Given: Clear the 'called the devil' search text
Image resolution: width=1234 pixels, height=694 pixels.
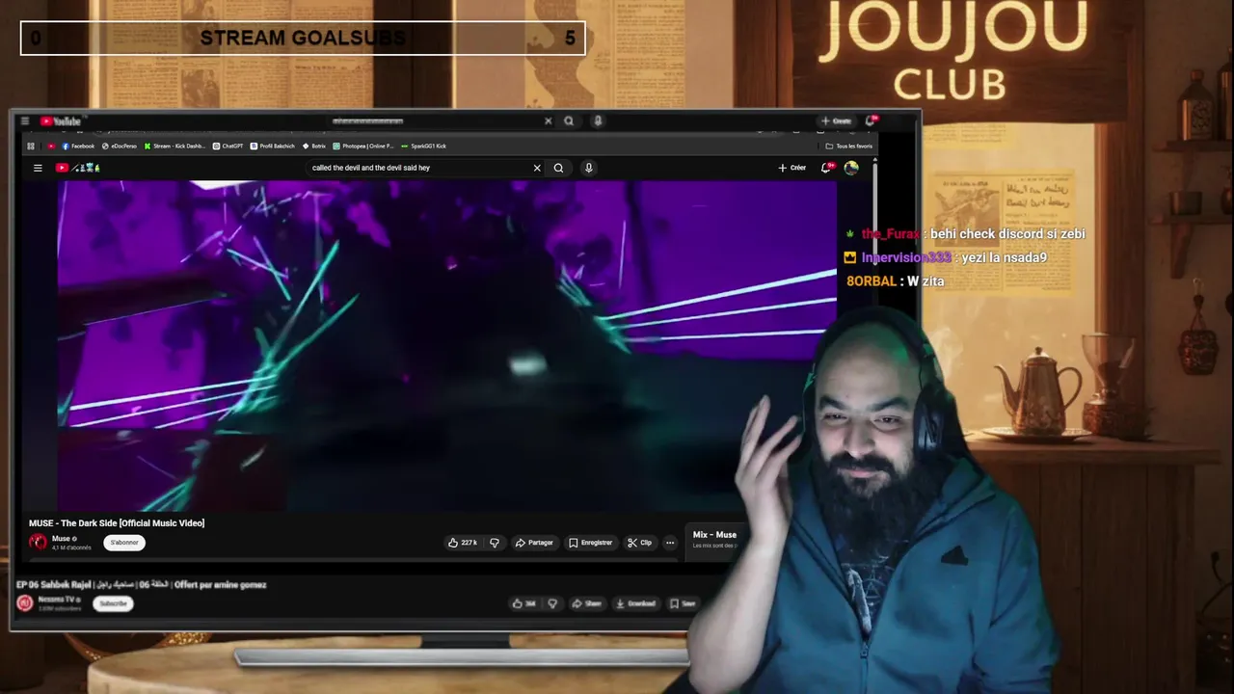Looking at the screenshot, I should 537,168.
